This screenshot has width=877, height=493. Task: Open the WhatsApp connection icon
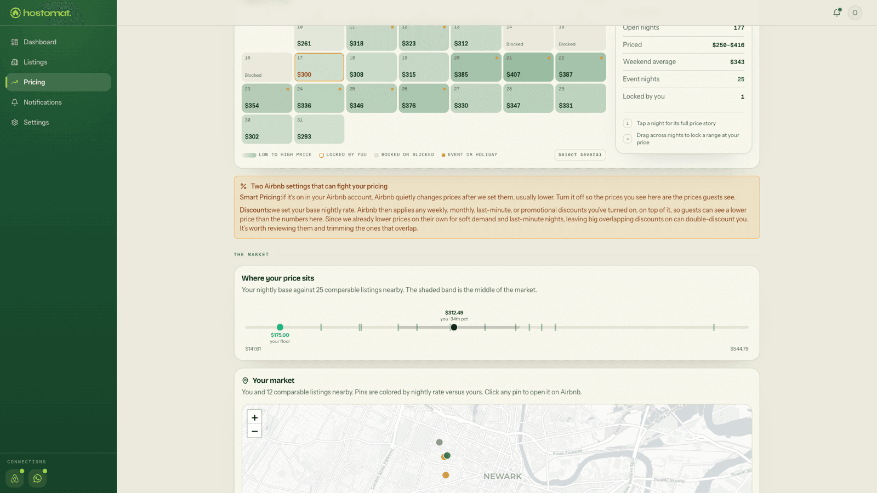[37, 478]
